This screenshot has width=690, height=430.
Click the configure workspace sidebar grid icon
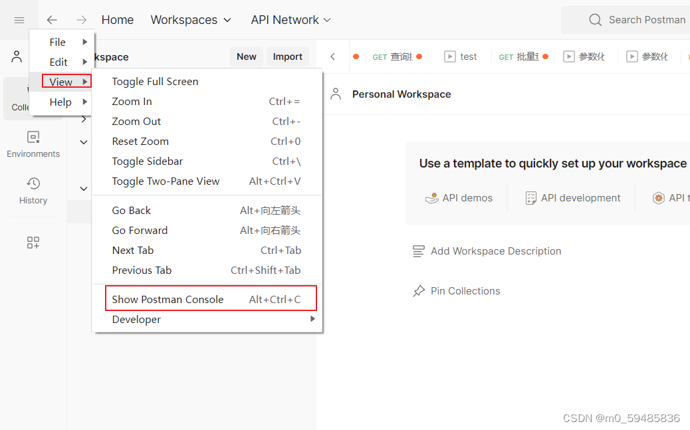(33, 243)
